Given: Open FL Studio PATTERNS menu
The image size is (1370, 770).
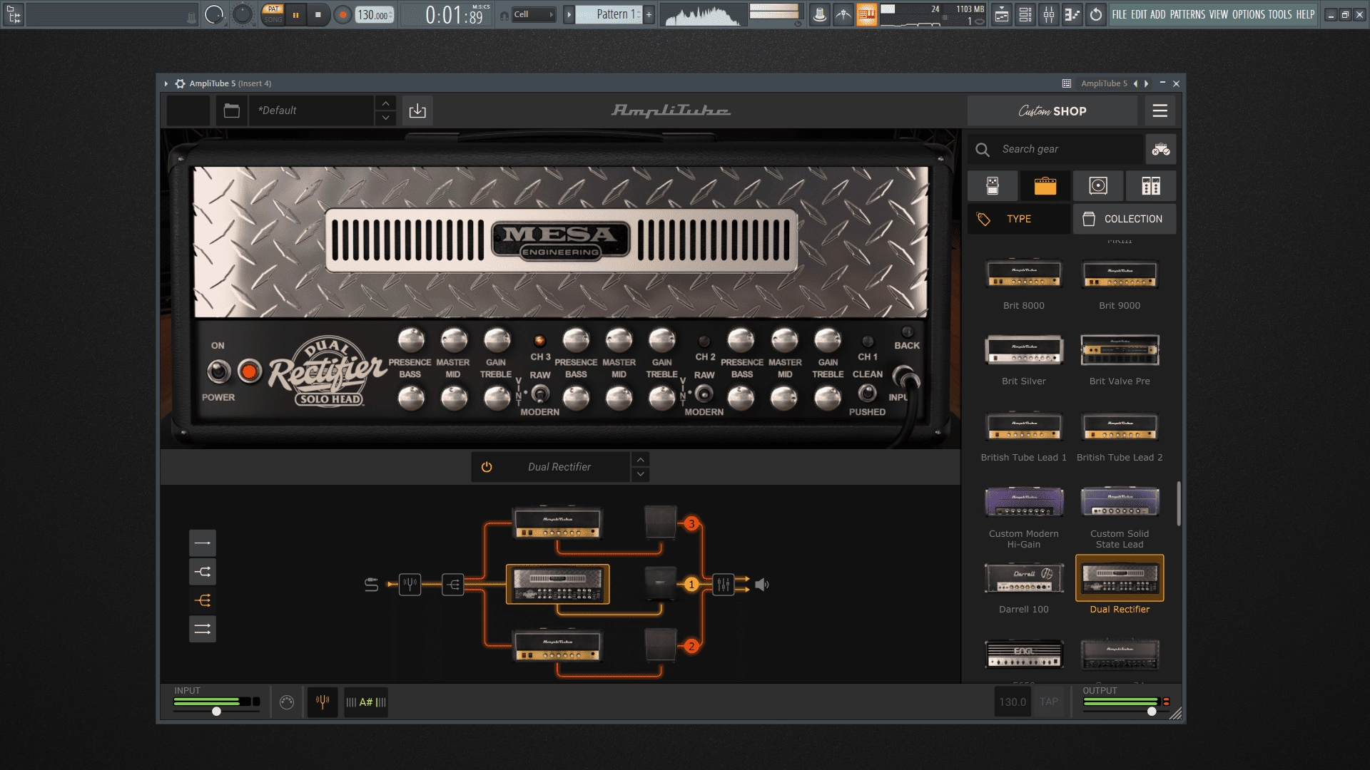Looking at the screenshot, I should (1187, 14).
